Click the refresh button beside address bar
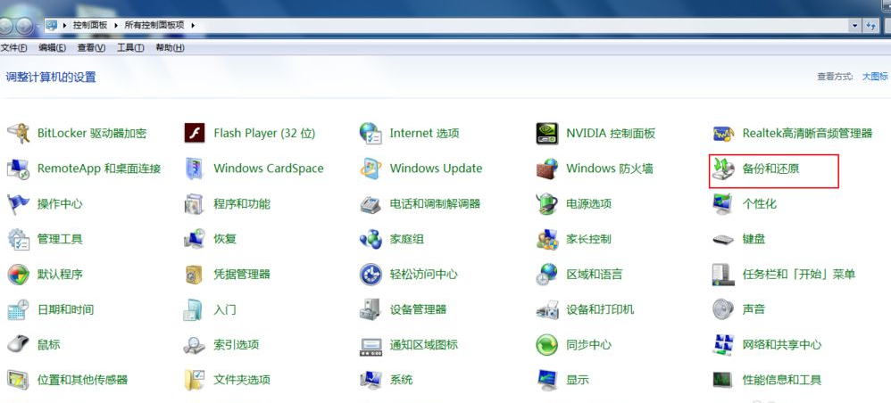This screenshot has width=891, height=403. [871, 25]
